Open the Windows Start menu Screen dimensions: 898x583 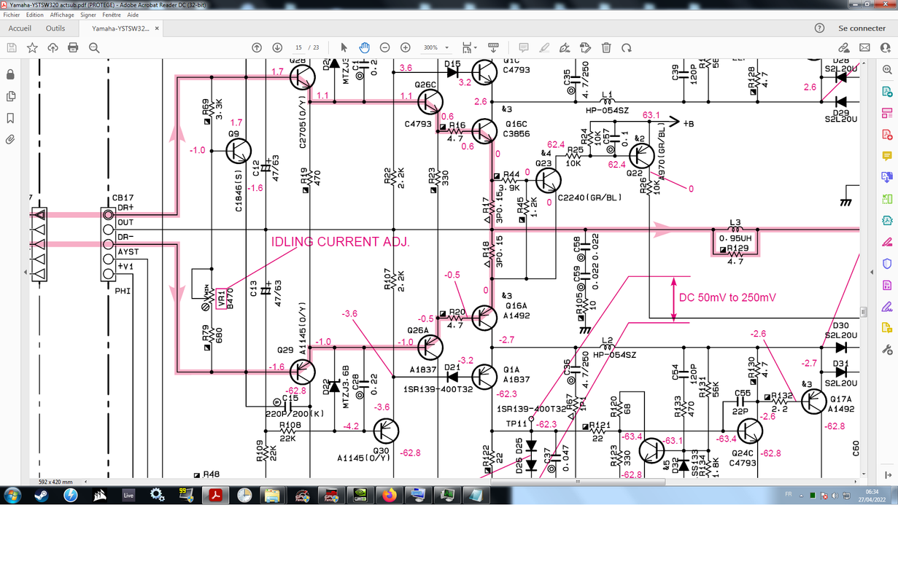click(12, 495)
